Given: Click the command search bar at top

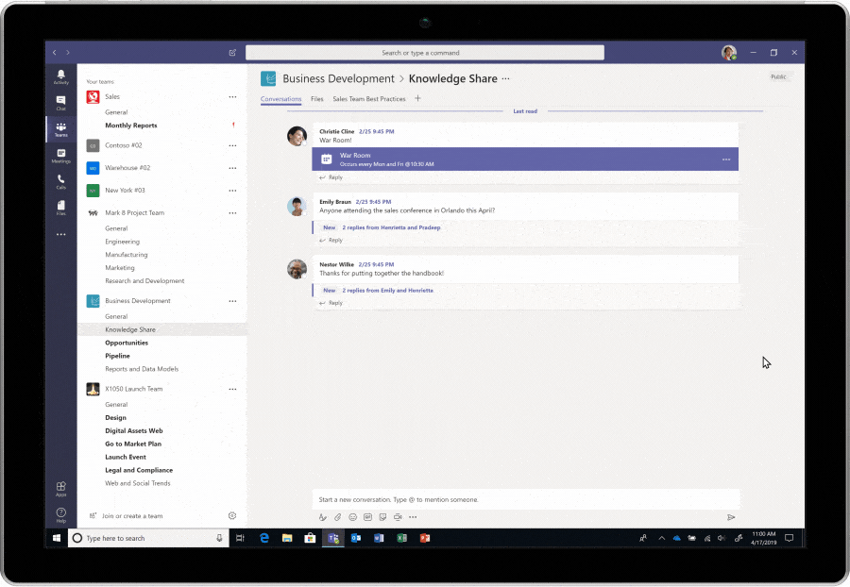Looking at the screenshot, I should 425,52.
